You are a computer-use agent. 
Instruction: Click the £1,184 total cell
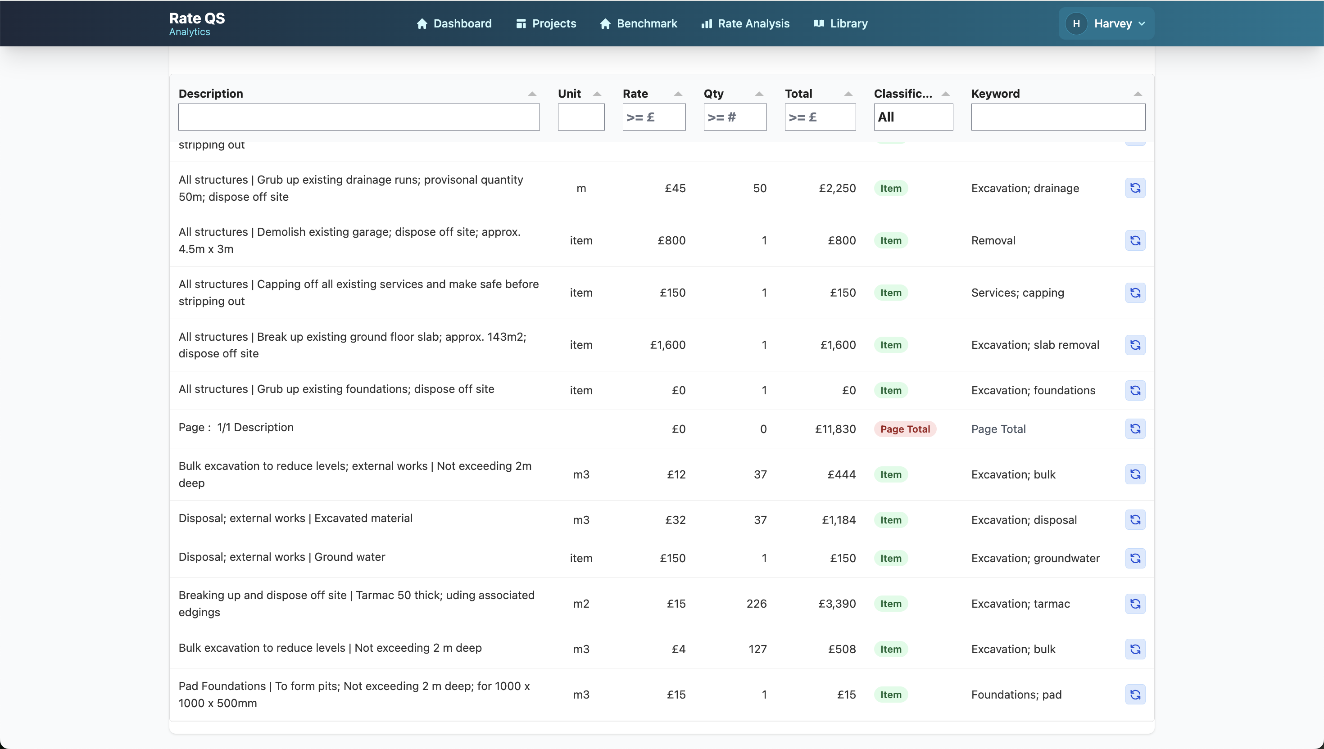[x=839, y=520]
